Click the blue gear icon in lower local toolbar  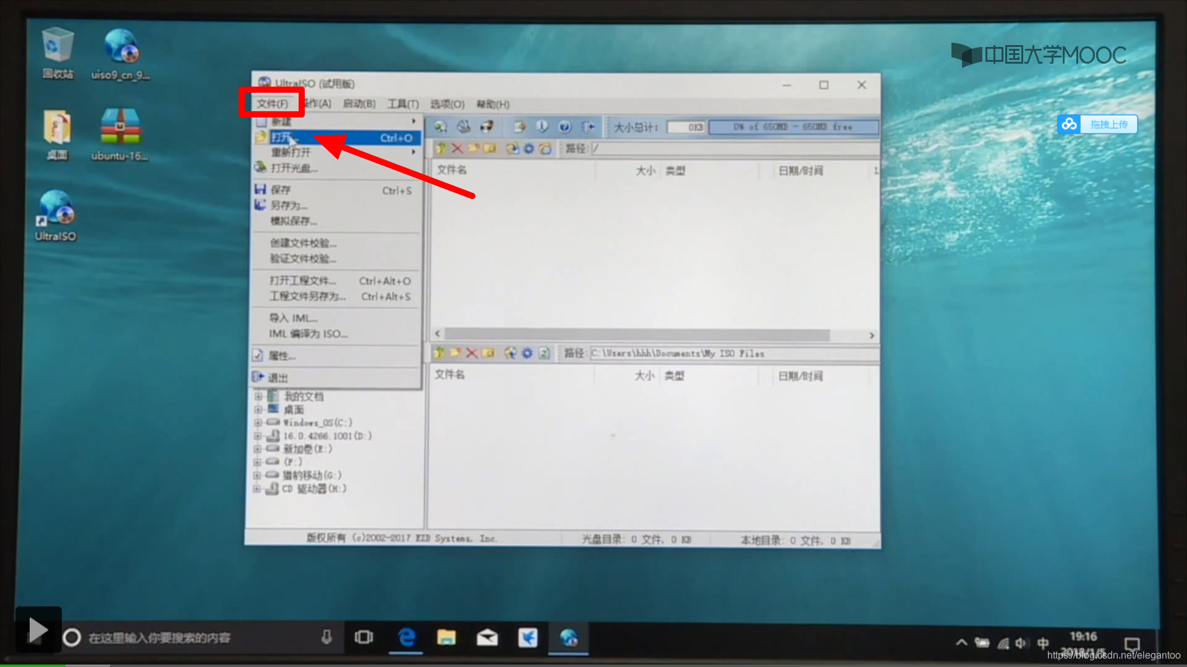point(527,353)
